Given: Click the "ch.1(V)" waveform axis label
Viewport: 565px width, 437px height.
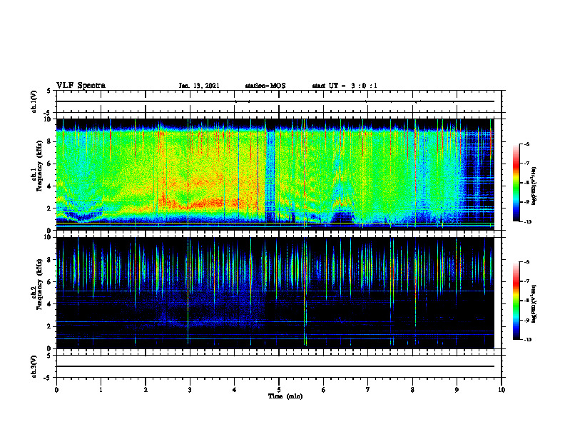Looking at the screenshot, I should pyautogui.click(x=34, y=101).
